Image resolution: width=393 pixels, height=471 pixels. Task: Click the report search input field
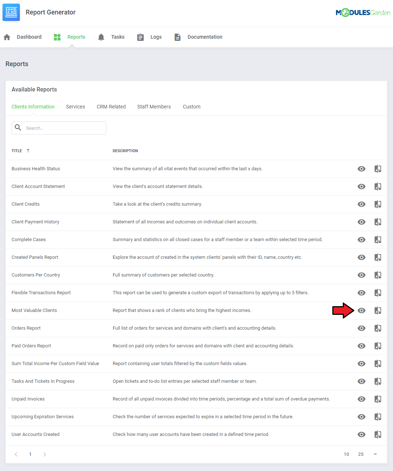[59, 128]
